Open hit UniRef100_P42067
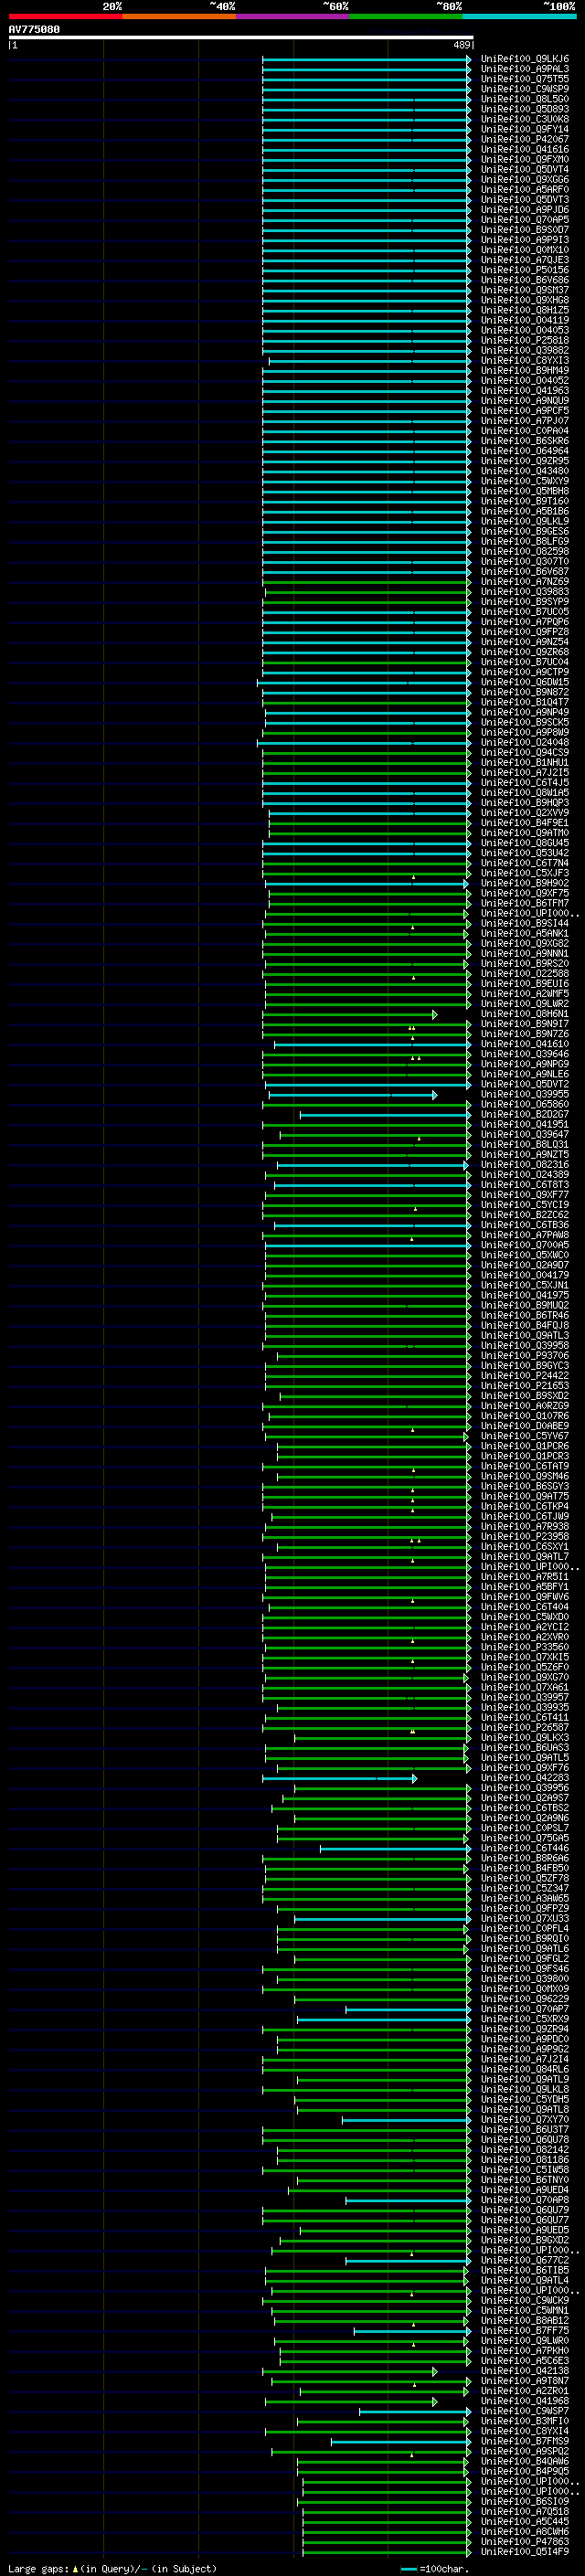585x2576 pixels. [524, 139]
